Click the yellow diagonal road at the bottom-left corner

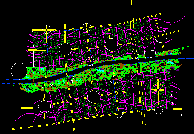click(18, 128)
